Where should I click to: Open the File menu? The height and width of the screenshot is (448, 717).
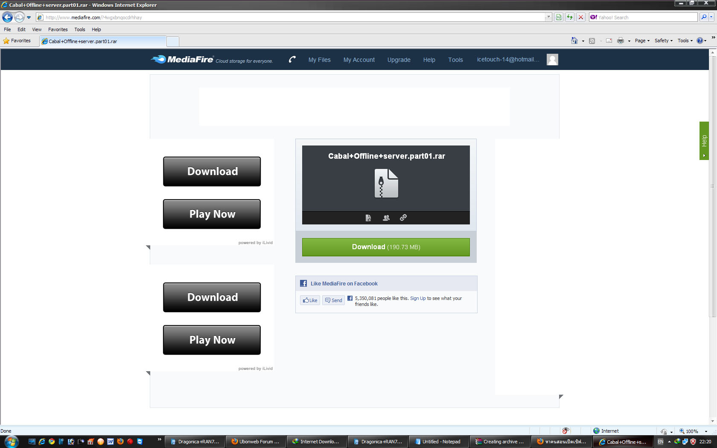[7, 29]
